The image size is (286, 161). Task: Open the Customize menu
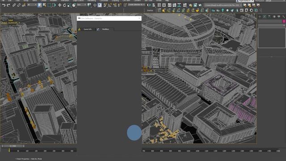(x=104, y=1)
